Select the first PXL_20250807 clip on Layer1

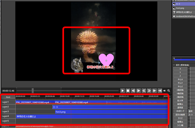click(35, 102)
